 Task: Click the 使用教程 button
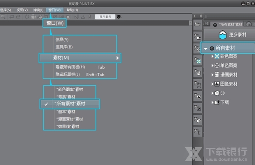click(105, 17)
